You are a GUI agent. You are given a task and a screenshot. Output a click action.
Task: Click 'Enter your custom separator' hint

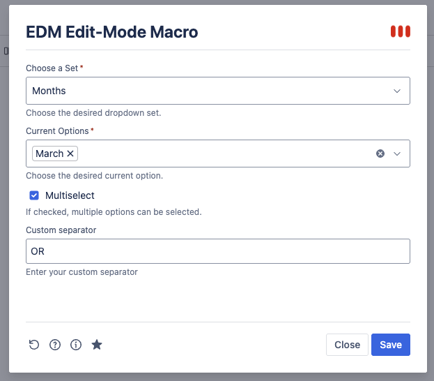pos(82,271)
